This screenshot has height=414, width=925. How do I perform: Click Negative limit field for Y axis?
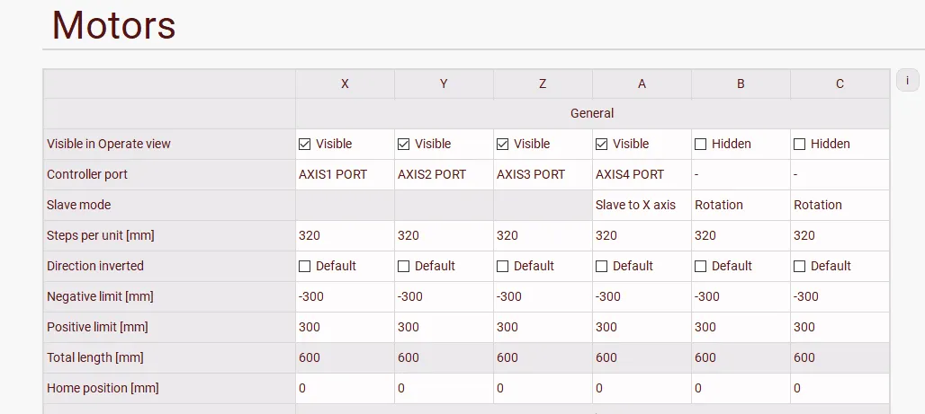(445, 297)
